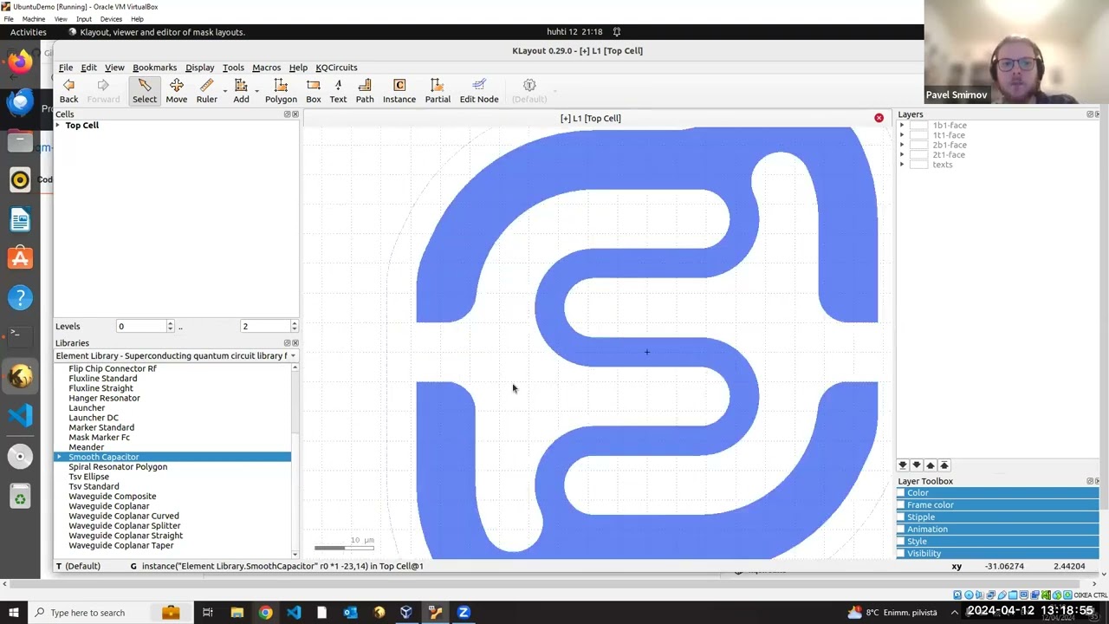Expand the 1b1-face layer group
This screenshot has width=1109, height=624.
coord(902,126)
